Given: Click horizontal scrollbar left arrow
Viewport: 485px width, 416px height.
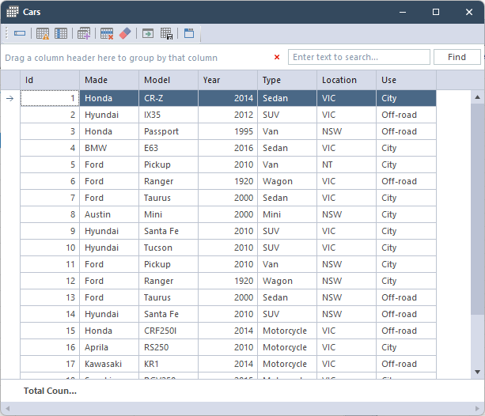Looking at the screenshot, I should [7, 409].
